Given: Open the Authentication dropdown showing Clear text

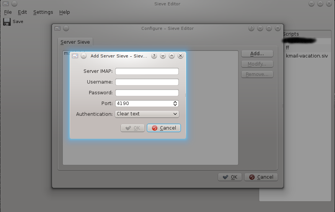Looking at the screenshot, I should pyautogui.click(x=147, y=114).
